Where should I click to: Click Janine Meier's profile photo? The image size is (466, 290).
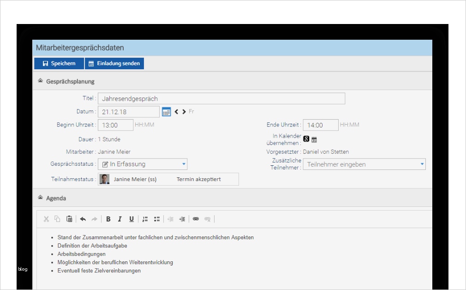(x=104, y=179)
